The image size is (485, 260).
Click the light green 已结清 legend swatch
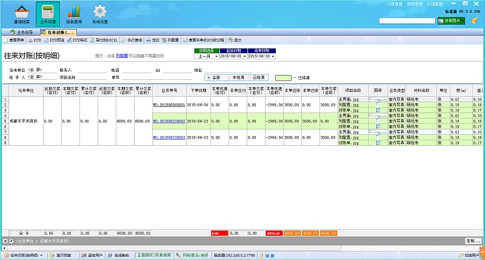coord(283,77)
